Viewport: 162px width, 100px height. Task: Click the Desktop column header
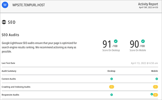111,71
